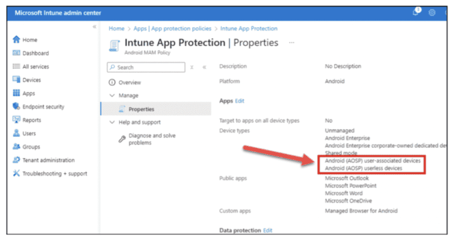The width and height of the screenshot is (455, 244).
Task: Click the 'Unmanaged' device type value
Action: pyautogui.click(x=339, y=131)
